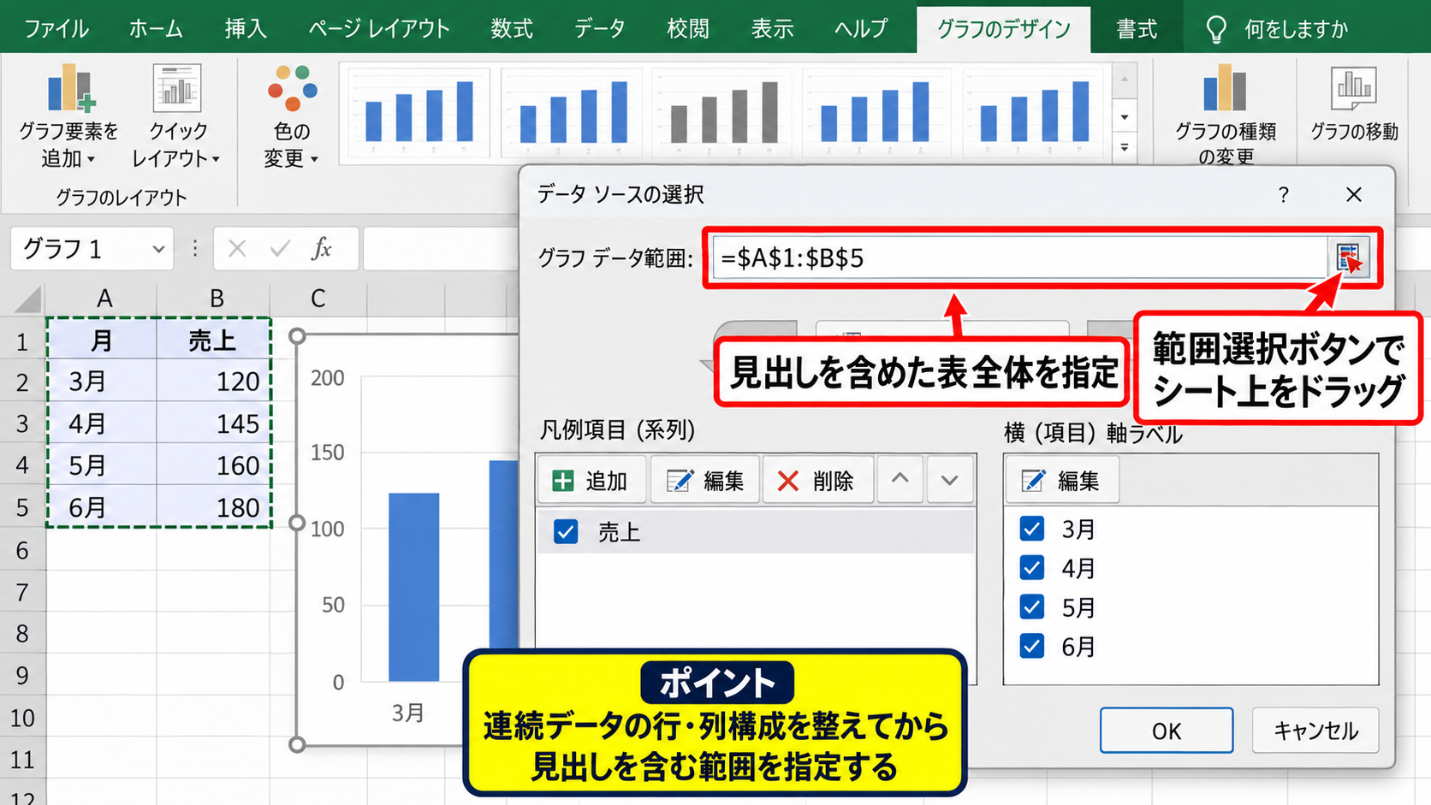This screenshot has width=1431, height=805.
Task: Uncheck the 4月 axis label checkbox
Action: pyautogui.click(x=1032, y=568)
